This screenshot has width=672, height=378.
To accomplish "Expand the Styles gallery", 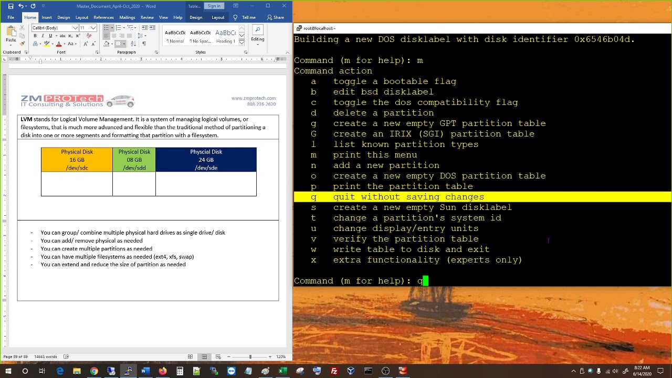I will [x=241, y=42].
